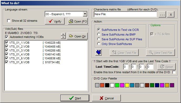The width and height of the screenshot is (181, 103).
Task: Pick the dark green palette swatch
Action: (x=152, y=85)
